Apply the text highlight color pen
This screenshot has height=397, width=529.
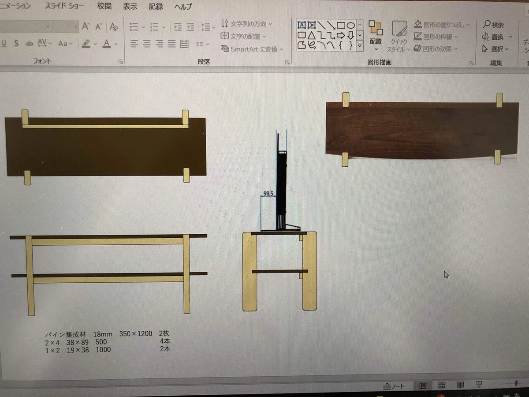86,44
